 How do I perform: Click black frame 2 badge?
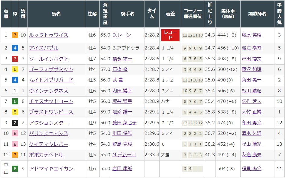tap(15, 123)
